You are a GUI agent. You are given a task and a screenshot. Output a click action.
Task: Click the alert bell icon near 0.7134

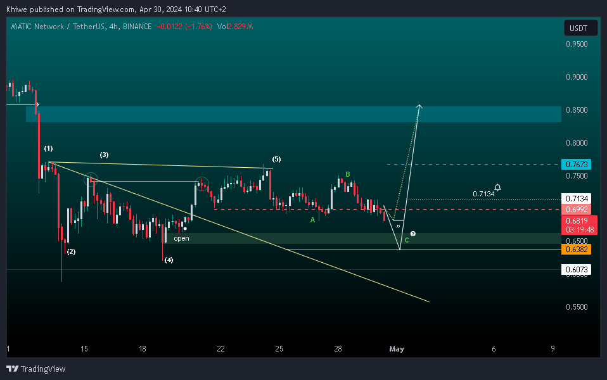point(497,187)
